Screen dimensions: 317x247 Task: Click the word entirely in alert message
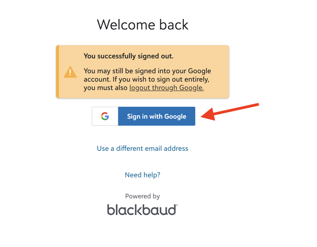[197, 79]
